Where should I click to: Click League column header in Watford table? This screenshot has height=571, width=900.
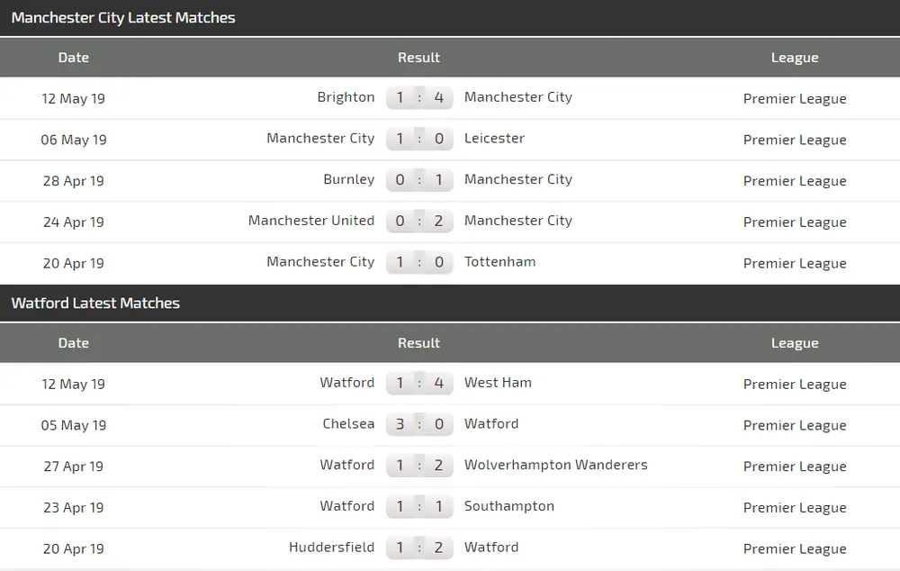coord(795,343)
